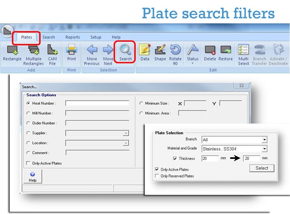Open the Material and Grade dropdown

click(x=264, y=149)
